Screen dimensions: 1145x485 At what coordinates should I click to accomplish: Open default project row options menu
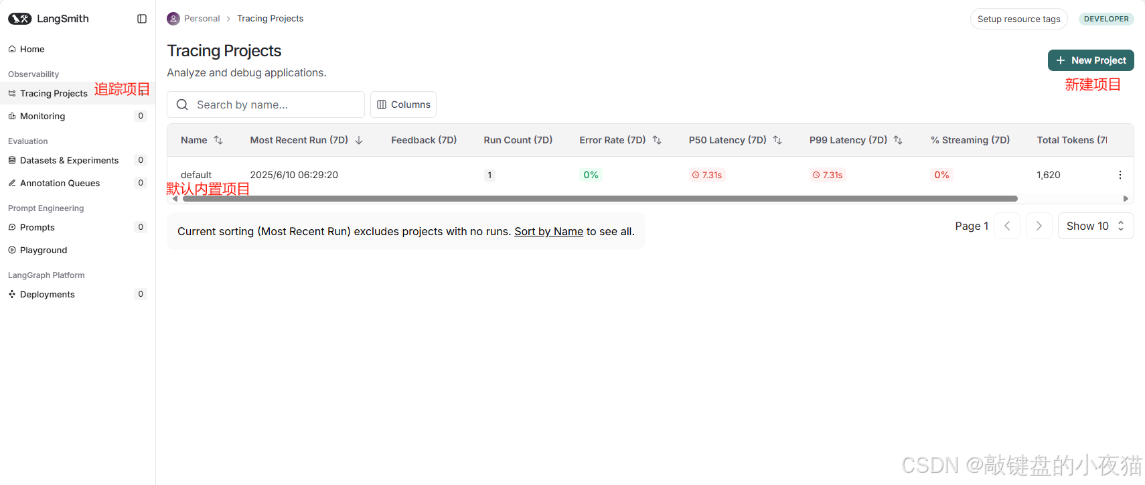tap(1120, 175)
